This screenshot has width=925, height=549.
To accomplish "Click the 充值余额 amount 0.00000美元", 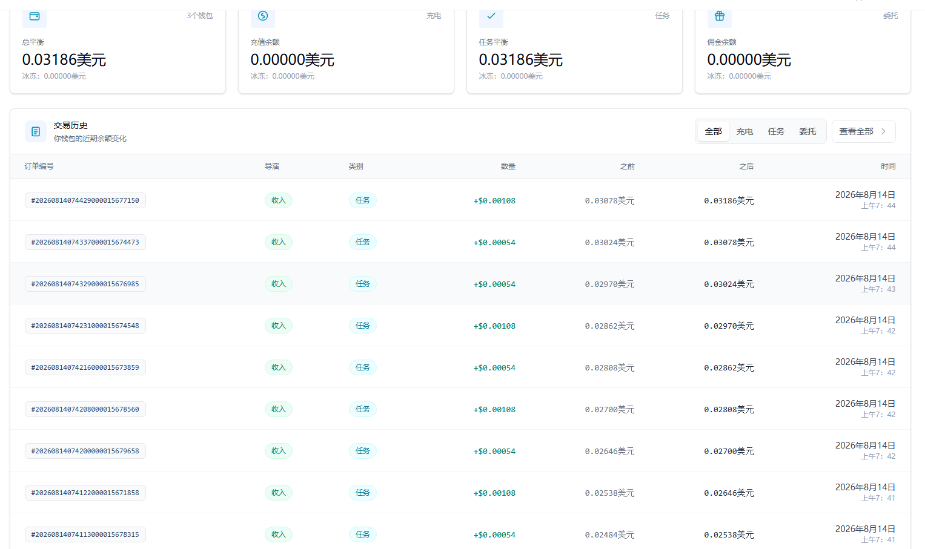I will pyautogui.click(x=293, y=60).
